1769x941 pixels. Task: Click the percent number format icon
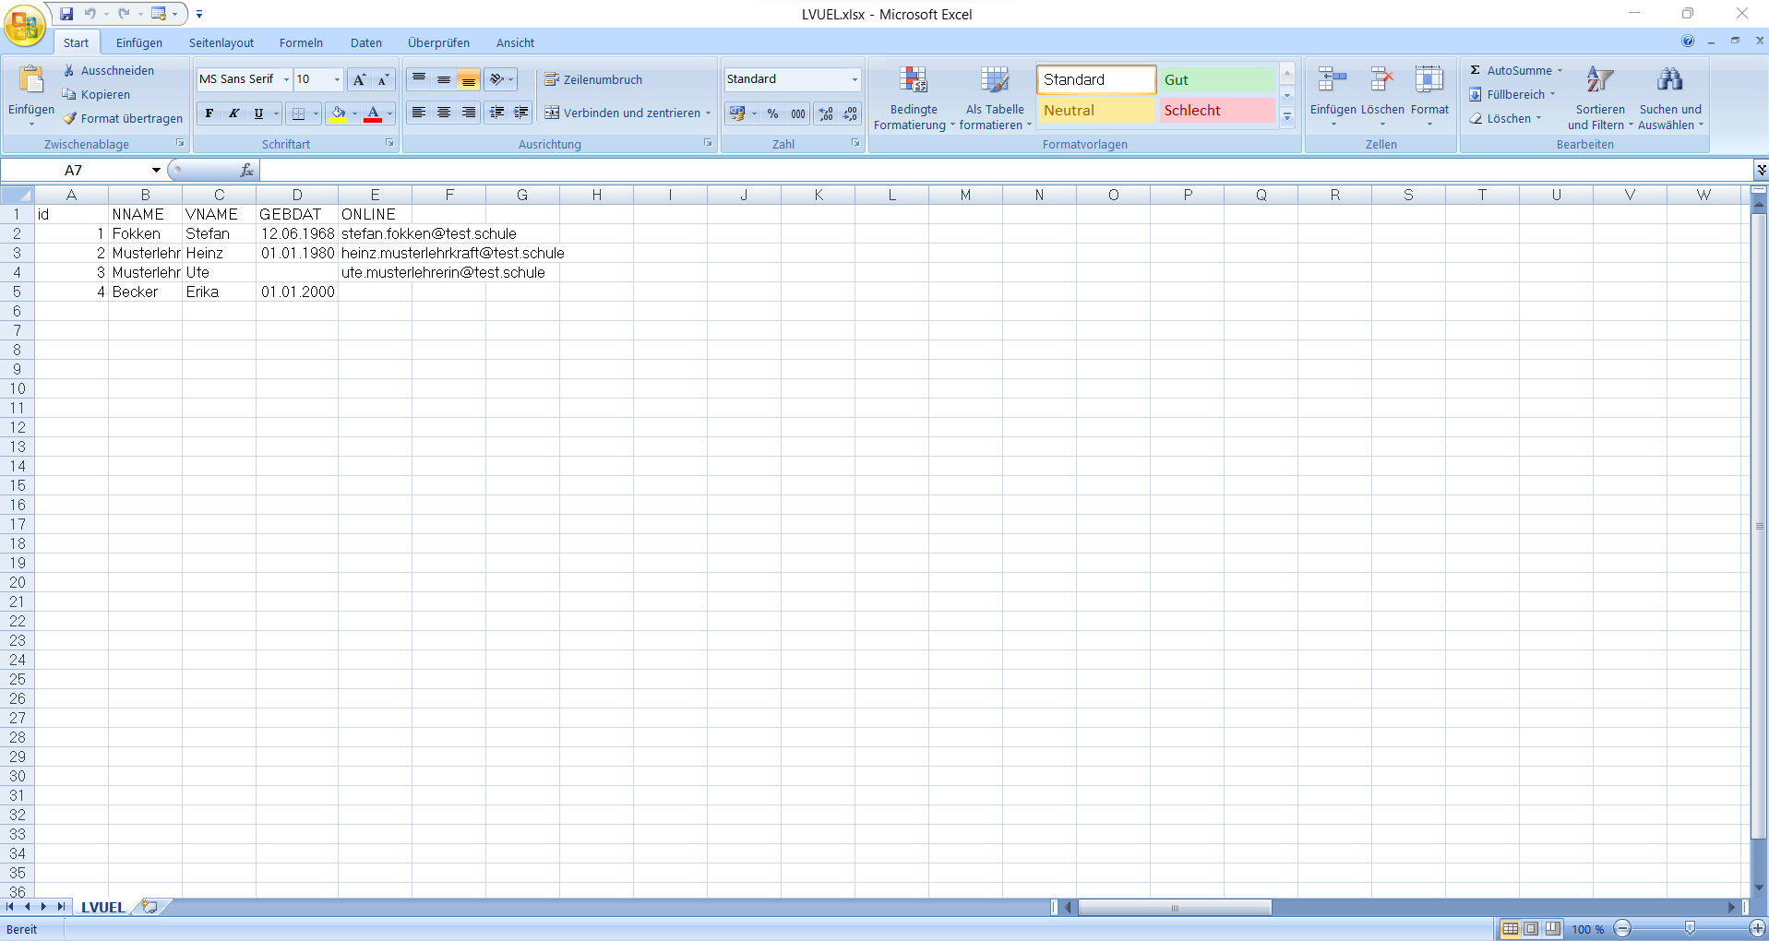coord(772,113)
